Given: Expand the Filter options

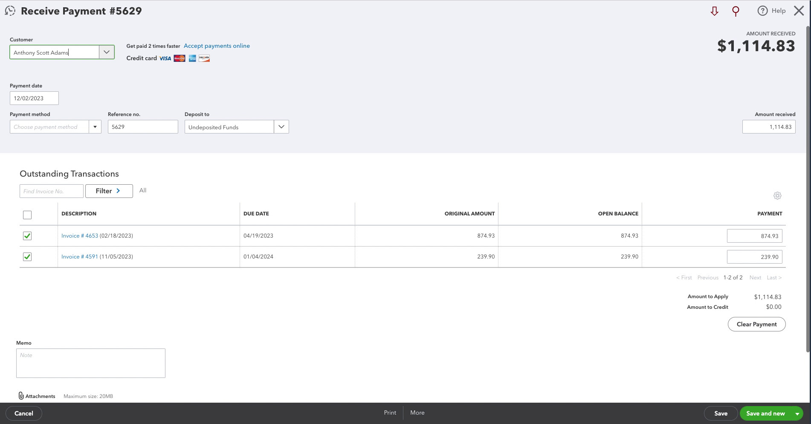Looking at the screenshot, I should point(109,191).
